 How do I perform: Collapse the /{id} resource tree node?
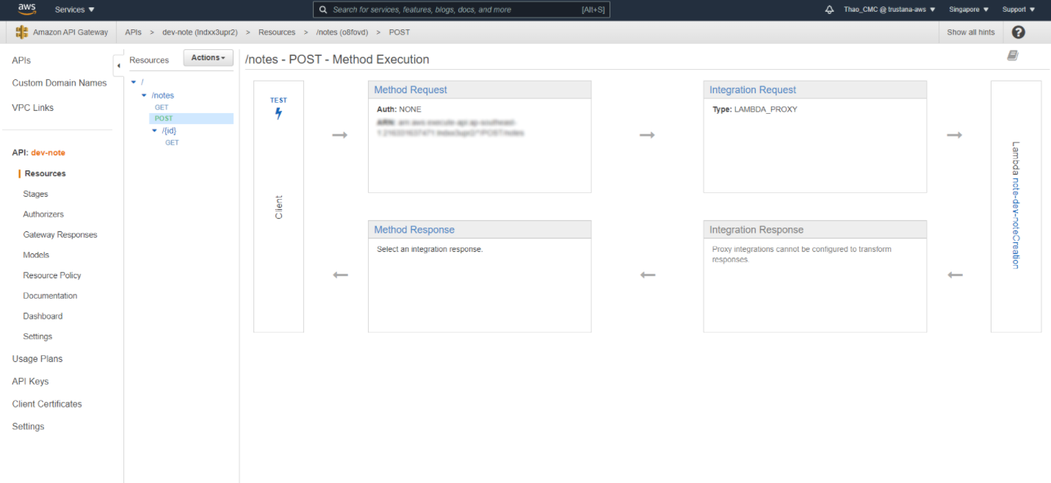(x=154, y=131)
